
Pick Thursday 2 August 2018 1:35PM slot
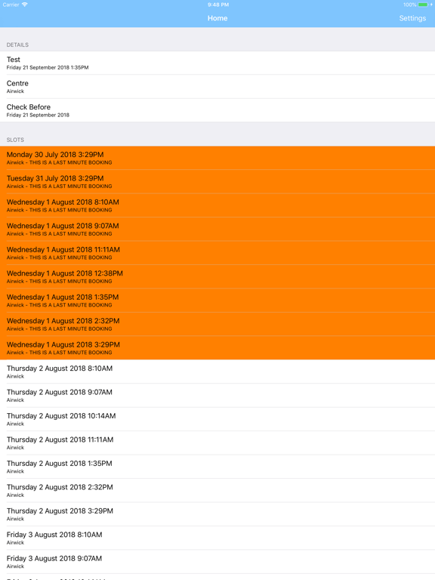pyautogui.click(x=217, y=466)
